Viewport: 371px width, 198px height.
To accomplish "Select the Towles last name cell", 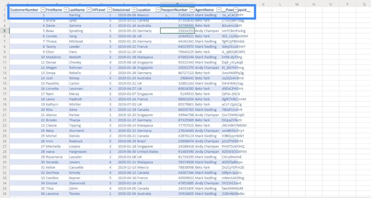I will pyautogui.click(x=80, y=193).
